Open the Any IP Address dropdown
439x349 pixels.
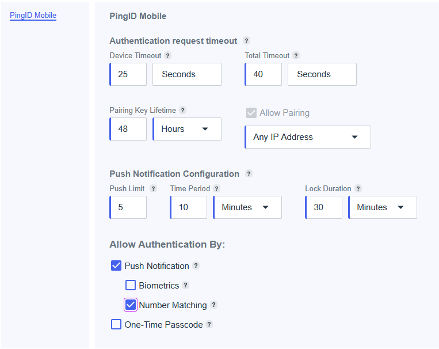click(307, 137)
